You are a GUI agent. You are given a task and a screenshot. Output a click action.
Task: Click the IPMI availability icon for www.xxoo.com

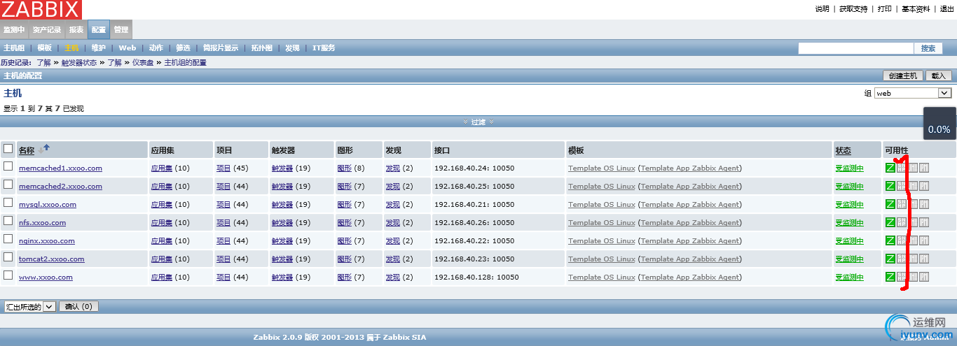pos(924,277)
